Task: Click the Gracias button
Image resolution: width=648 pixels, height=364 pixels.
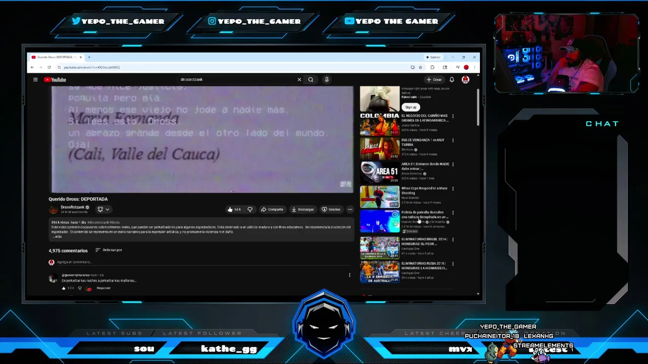Action: (x=331, y=209)
